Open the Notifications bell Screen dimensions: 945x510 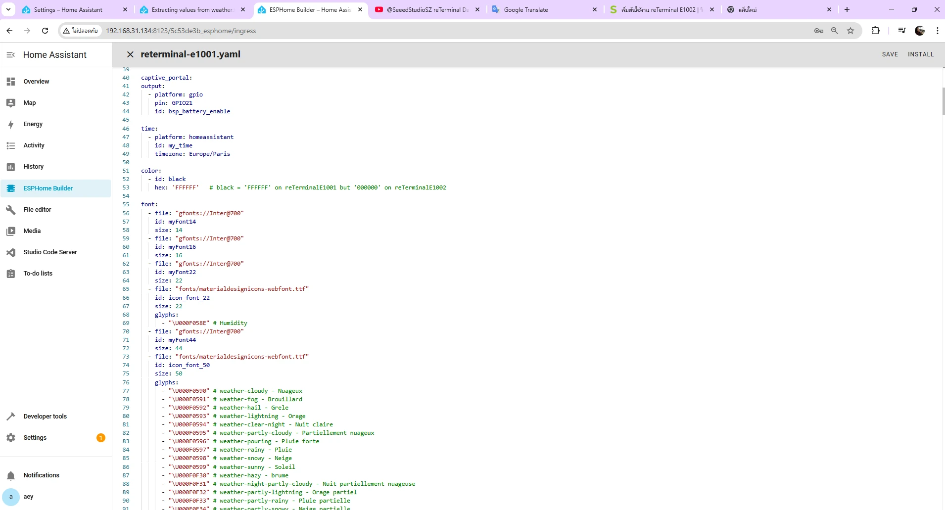click(x=11, y=475)
